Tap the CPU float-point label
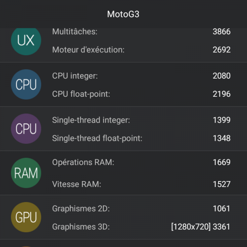 [81, 94]
